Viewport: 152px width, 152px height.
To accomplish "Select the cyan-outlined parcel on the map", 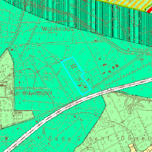I will (76, 76).
